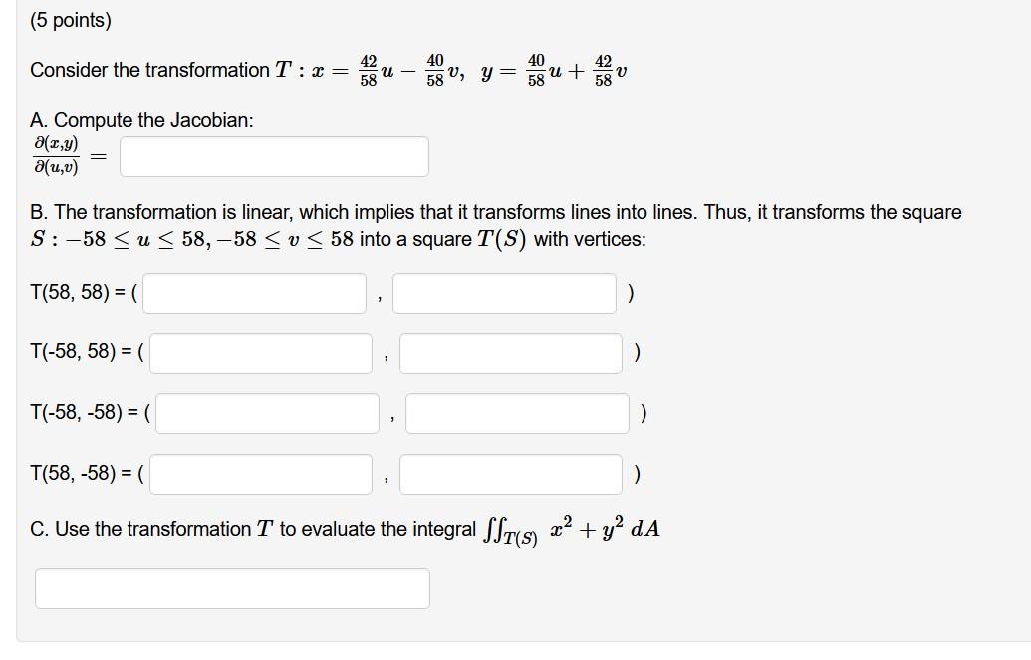This screenshot has height=660, width=1031.
Task: Click the first coordinate field for T(-58, -58)
Action: tap(265, 413)
